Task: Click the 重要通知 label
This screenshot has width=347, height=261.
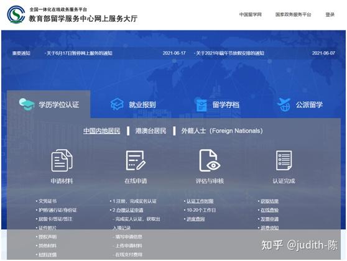Action: click(21, 53)
